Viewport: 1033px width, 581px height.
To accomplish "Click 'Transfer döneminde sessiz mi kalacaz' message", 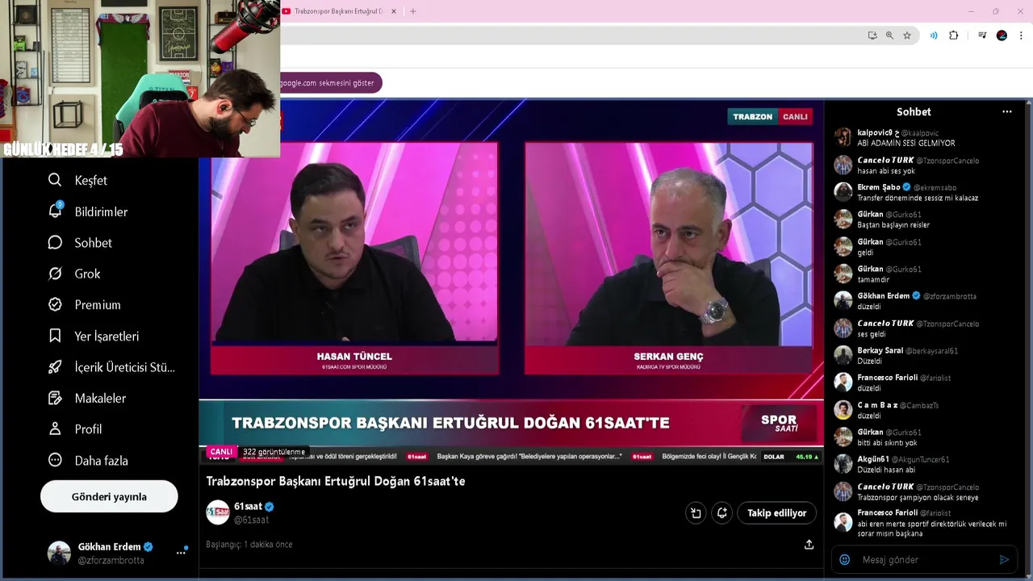I will (x=918, y=198).
